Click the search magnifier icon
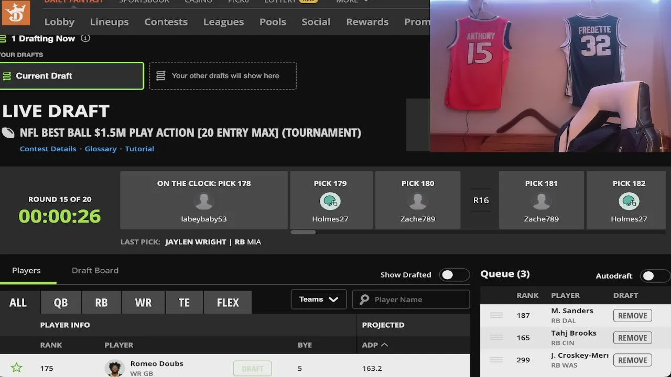Viewport: 671px width, 377px height. (x=364, y=300)
